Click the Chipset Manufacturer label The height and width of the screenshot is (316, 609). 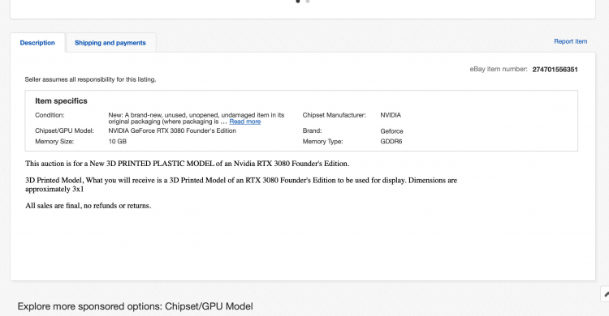pos(334,115)
